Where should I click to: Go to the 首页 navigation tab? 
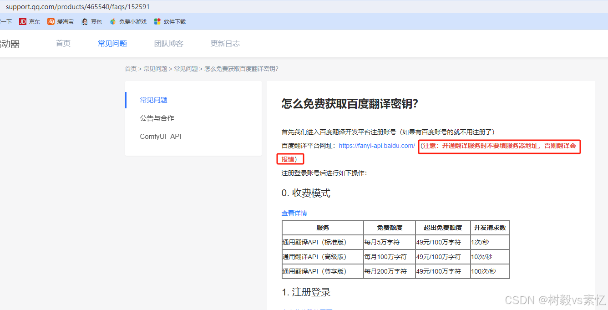(63, 44)
